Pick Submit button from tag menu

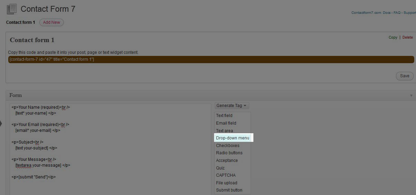(229, 190)
